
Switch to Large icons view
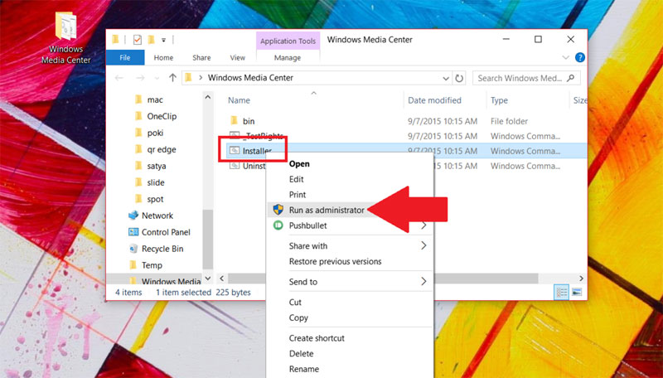[x=577, y=292]
